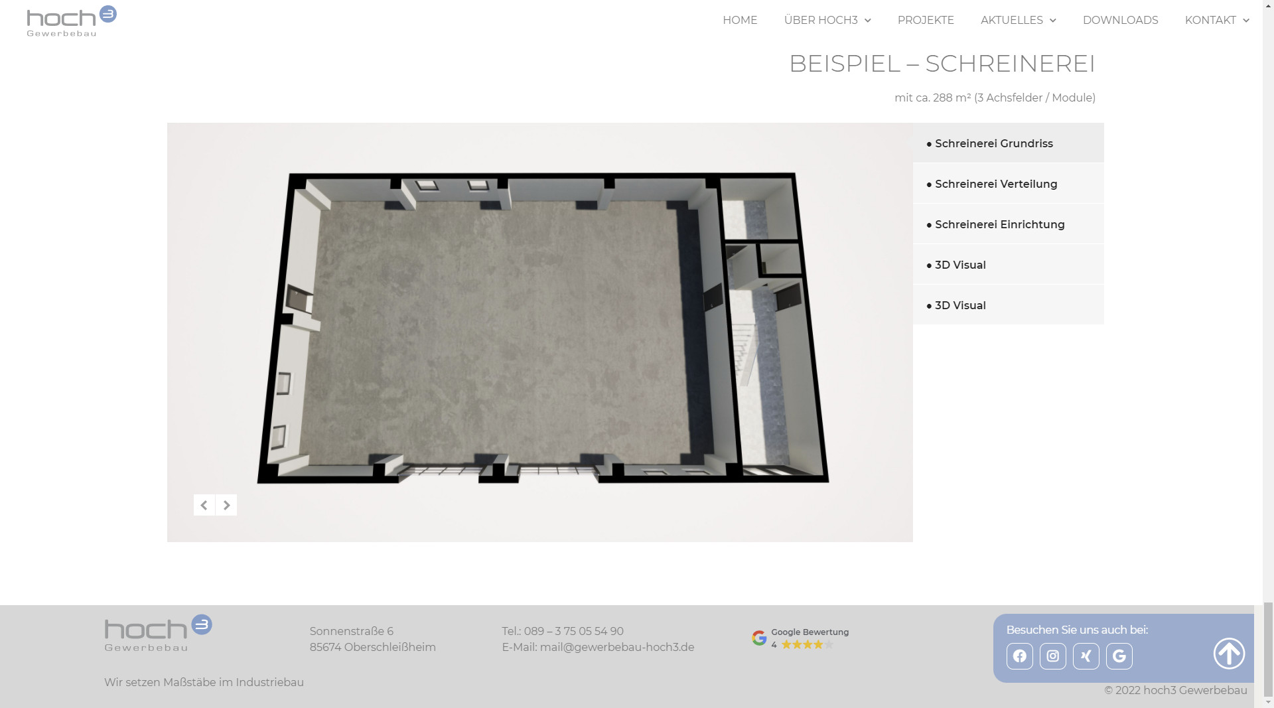Image resolution: width=1274 pixels, height=708 pixels.
Task: Click the hoch3 logo in the footer
Action: coord(158,632)
